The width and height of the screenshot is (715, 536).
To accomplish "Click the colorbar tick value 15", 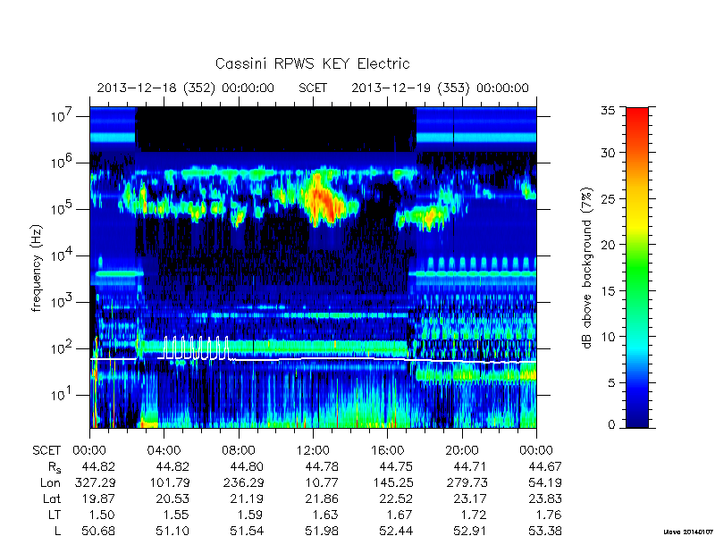I will [x=608, y=291].
